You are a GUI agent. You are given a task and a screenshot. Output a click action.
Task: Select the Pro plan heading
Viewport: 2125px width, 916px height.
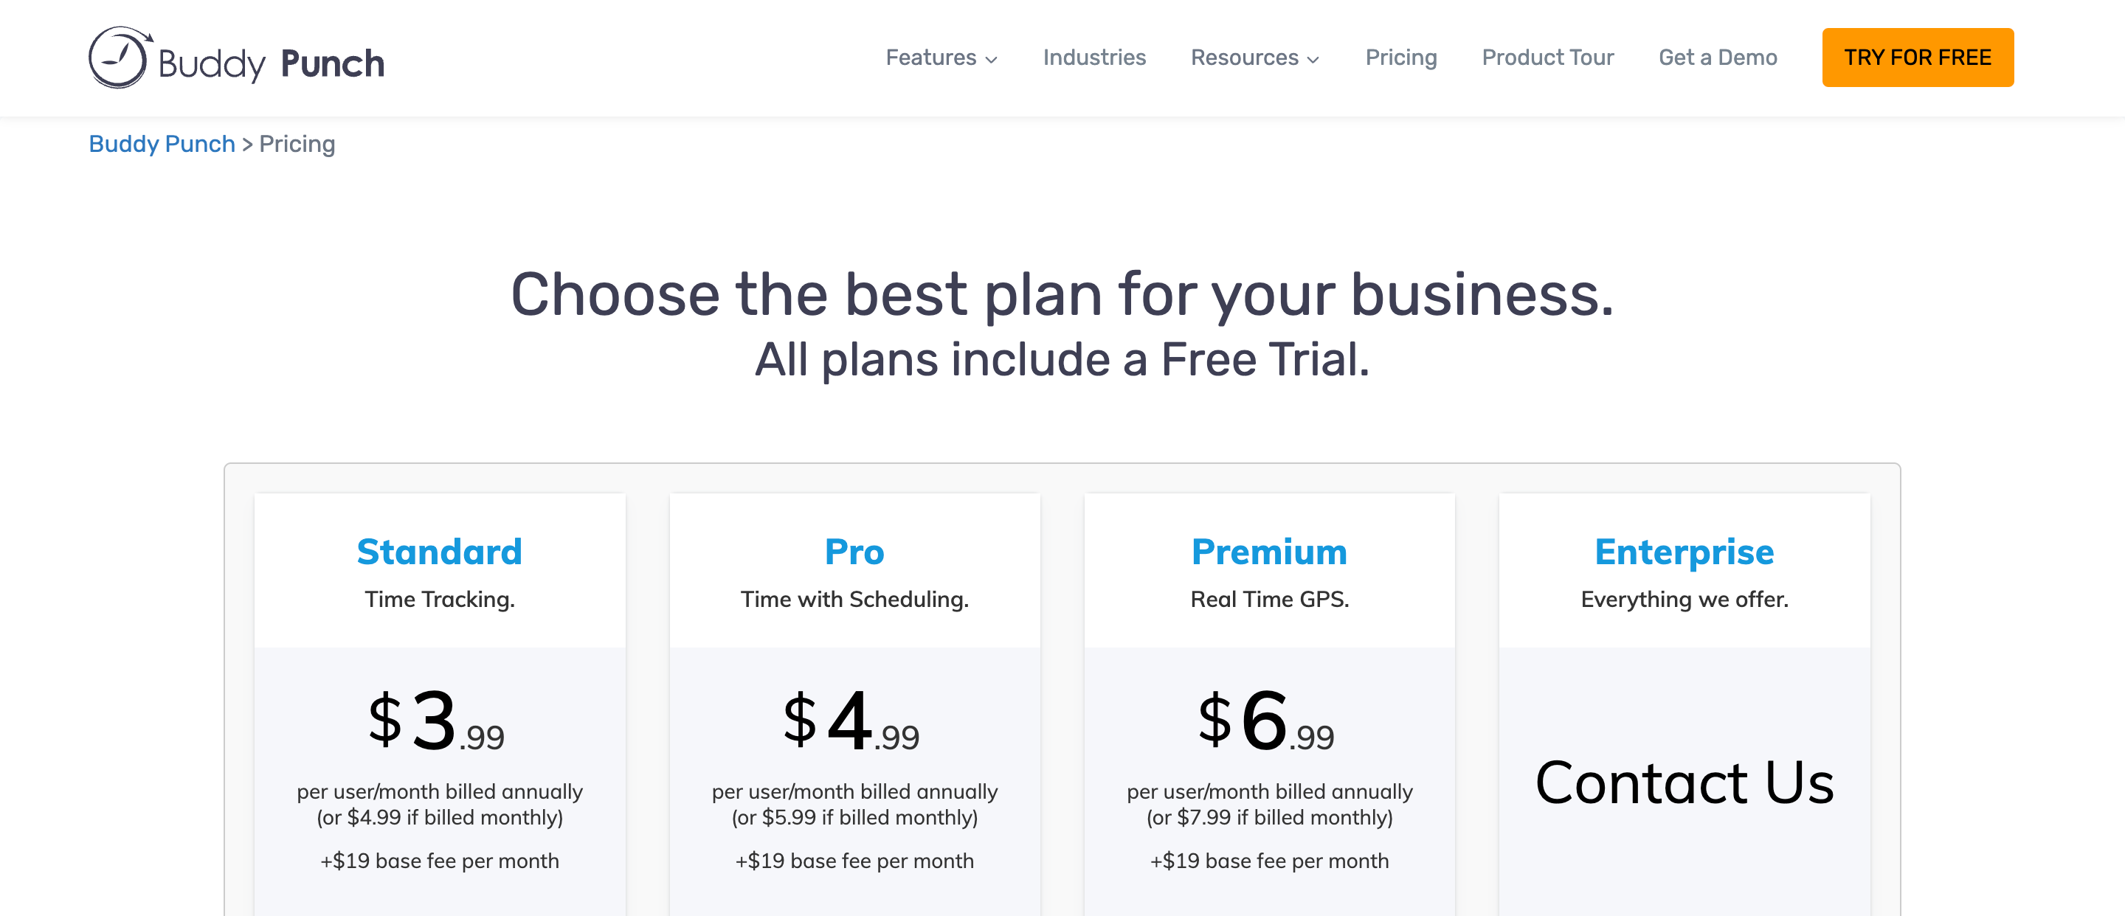(854, 551)
